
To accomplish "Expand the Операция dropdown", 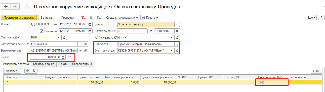I will [177, 24].
